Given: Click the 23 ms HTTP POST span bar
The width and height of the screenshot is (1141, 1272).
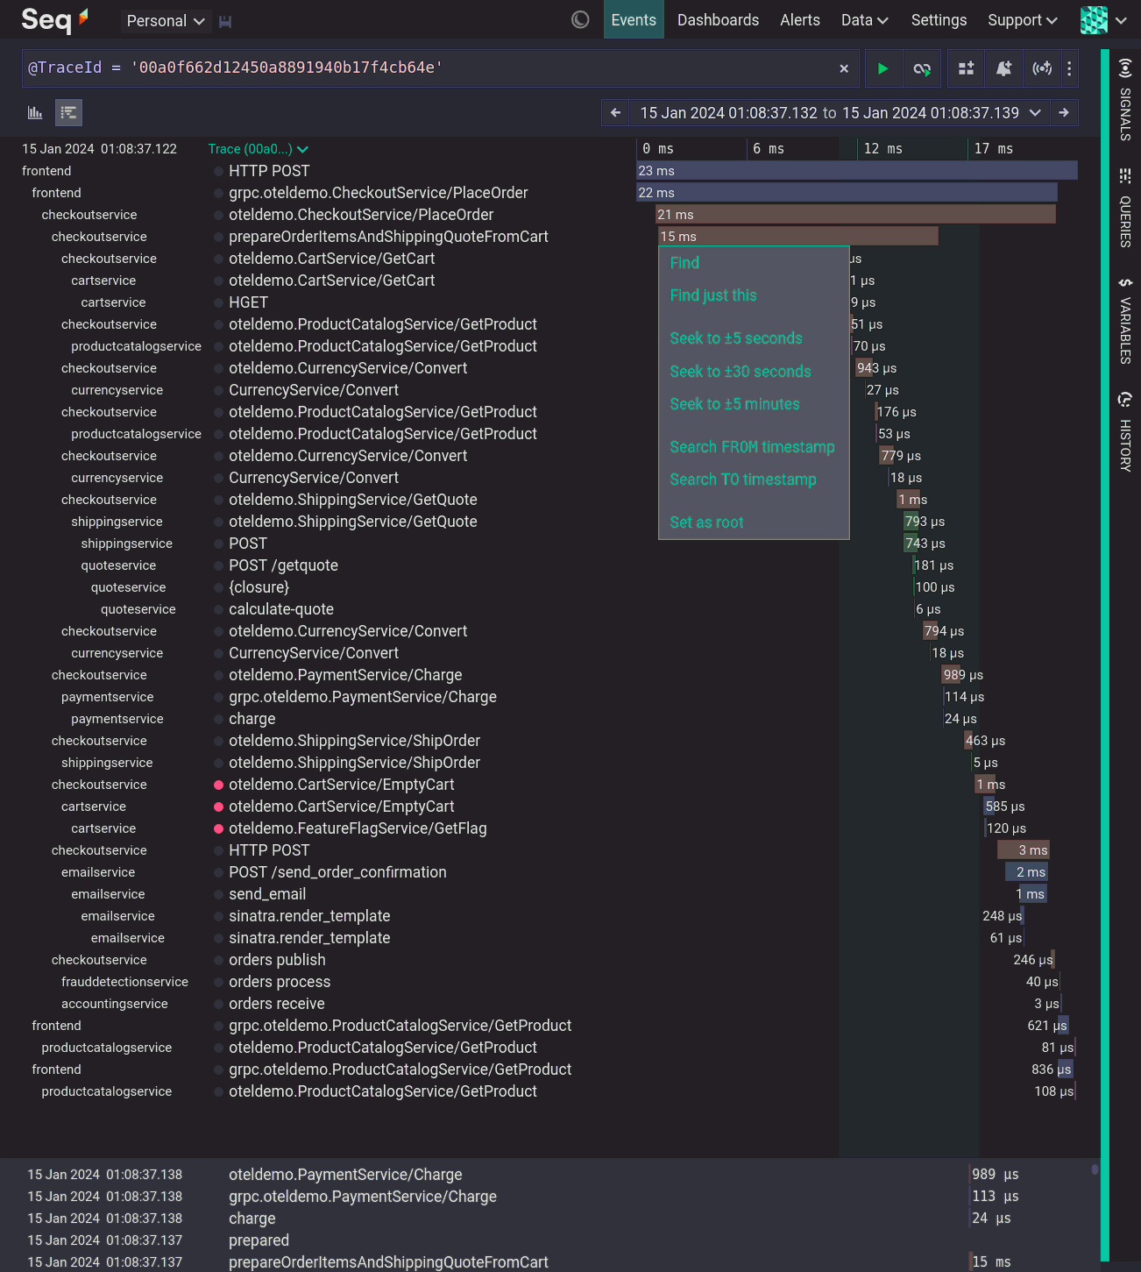Looking at the screenshot, I should (x=857, y=171).
